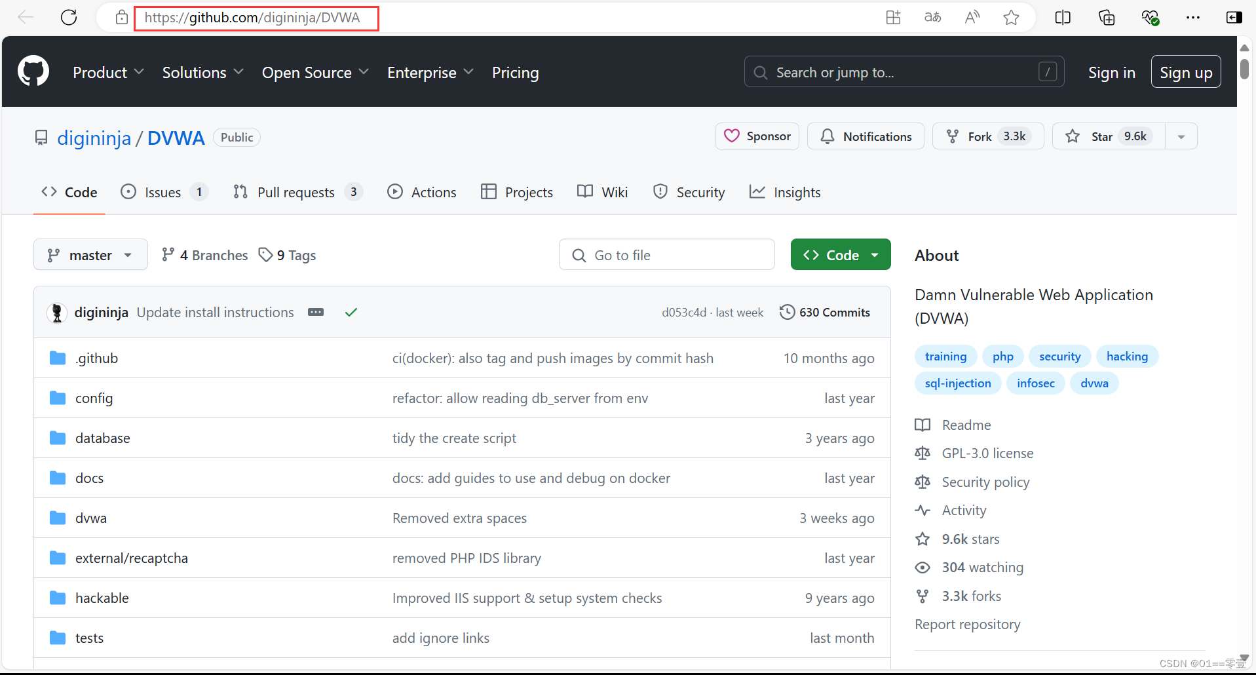Switch to the Projects tab
The width and height of the screenshot is (1256, 675).
[x=517, y=192]
